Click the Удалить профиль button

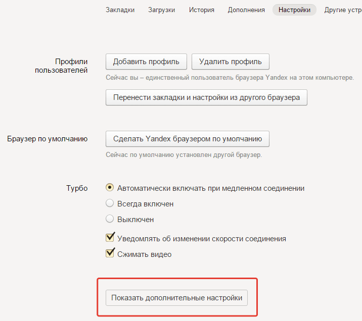pos(231,62)
